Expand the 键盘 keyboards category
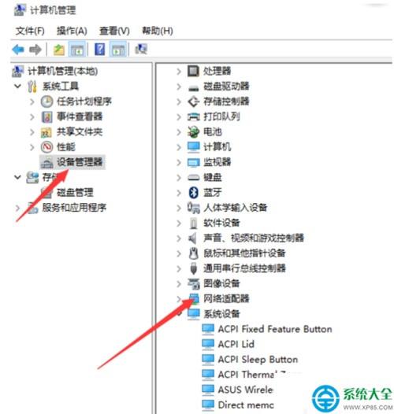Viewport: 394px width, 414px height. 179,177
